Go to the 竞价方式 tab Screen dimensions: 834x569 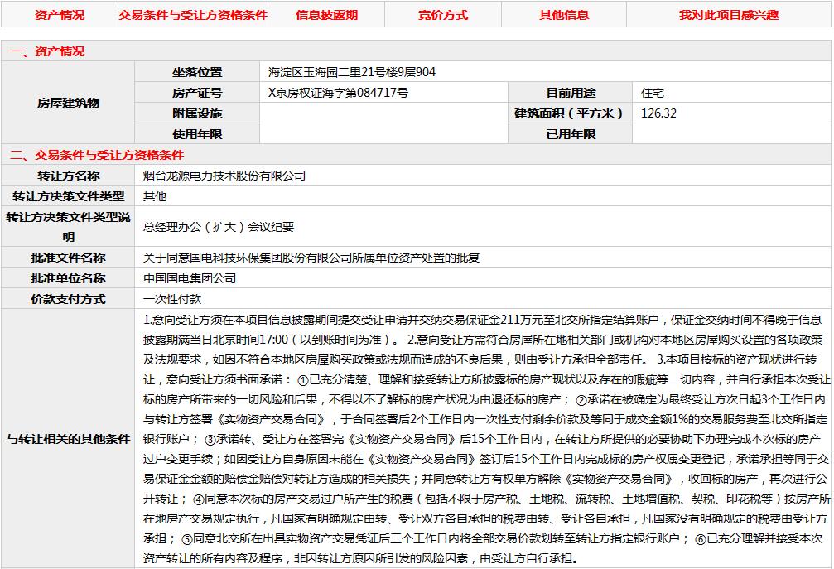coord(443,15)
